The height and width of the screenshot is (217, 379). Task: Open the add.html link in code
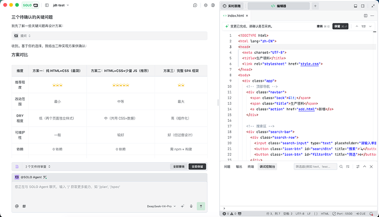[306, 109]
